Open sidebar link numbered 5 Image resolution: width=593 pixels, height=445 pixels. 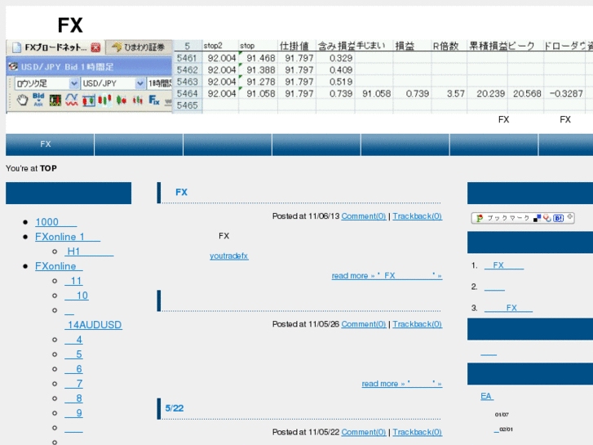[x=73, y=354]
